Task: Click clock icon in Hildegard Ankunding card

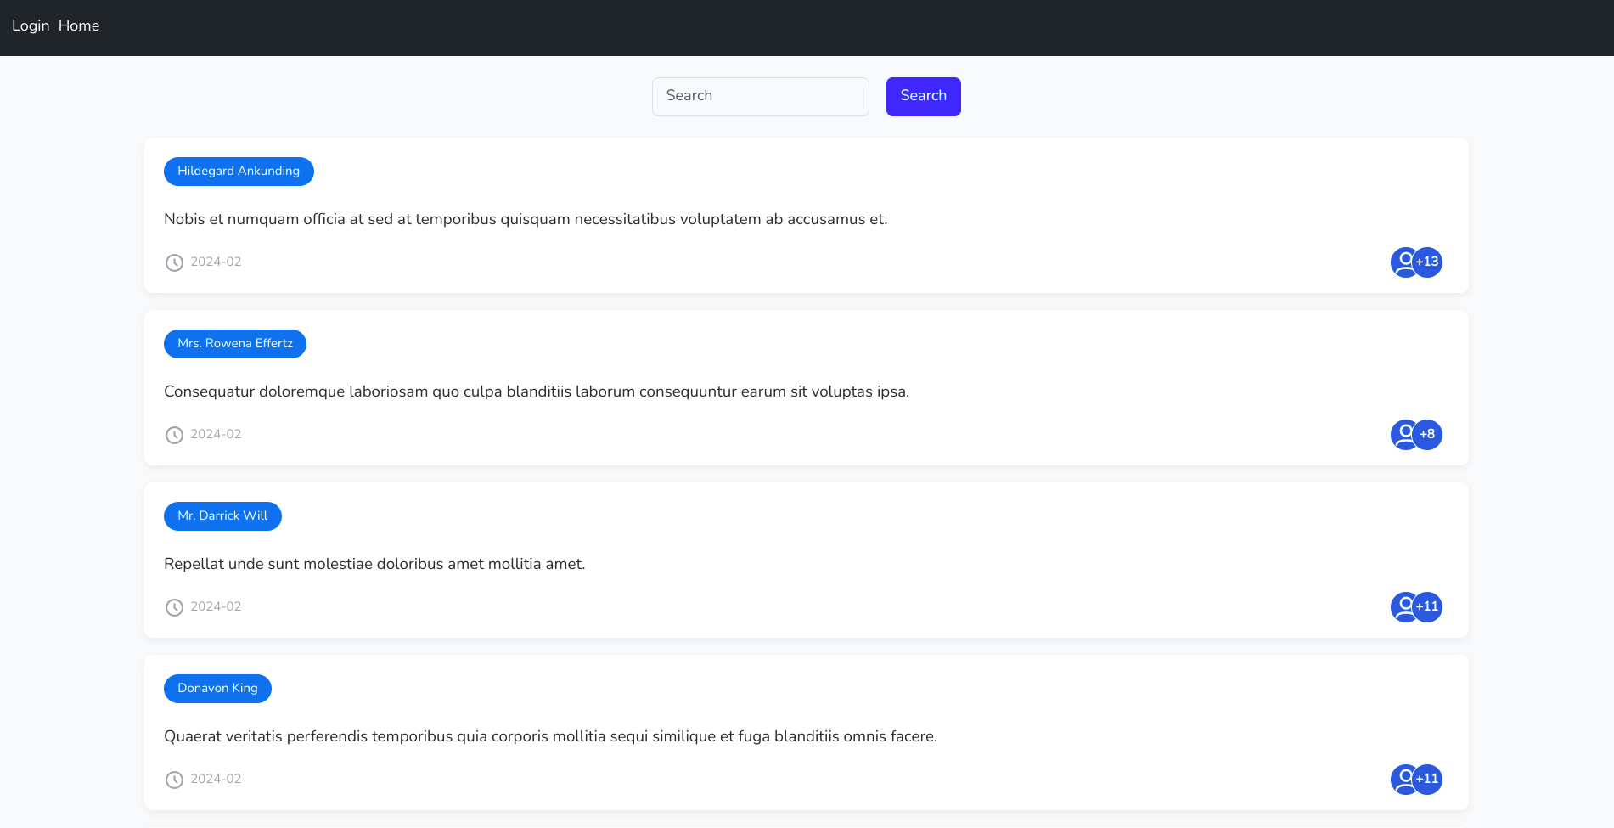Action: click(x=174, y=262)
